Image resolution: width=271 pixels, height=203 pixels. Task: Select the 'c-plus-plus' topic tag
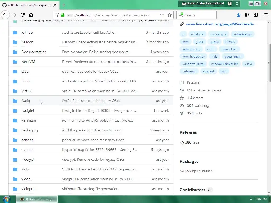pos(218,34)
